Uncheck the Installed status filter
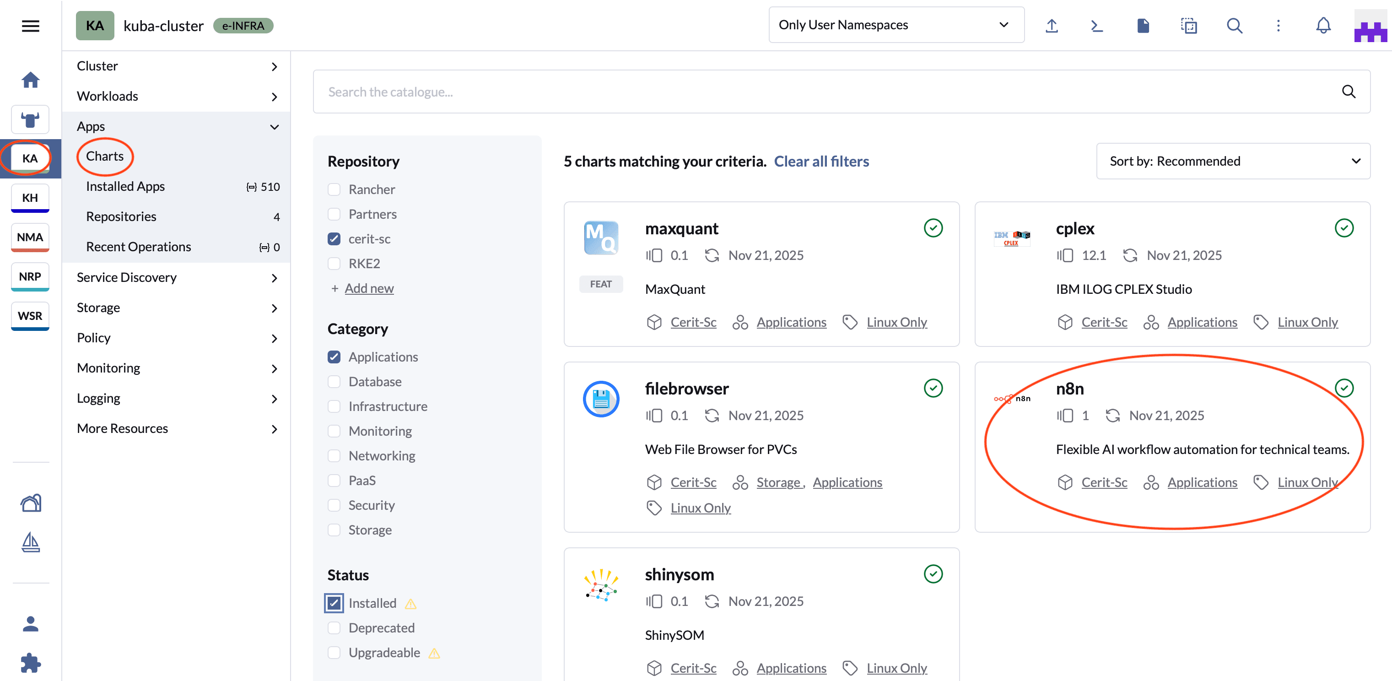1392x681 pixels. click(334, 603)
